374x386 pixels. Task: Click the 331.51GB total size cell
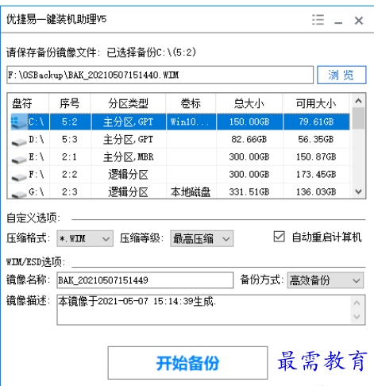tap(249, 191)
